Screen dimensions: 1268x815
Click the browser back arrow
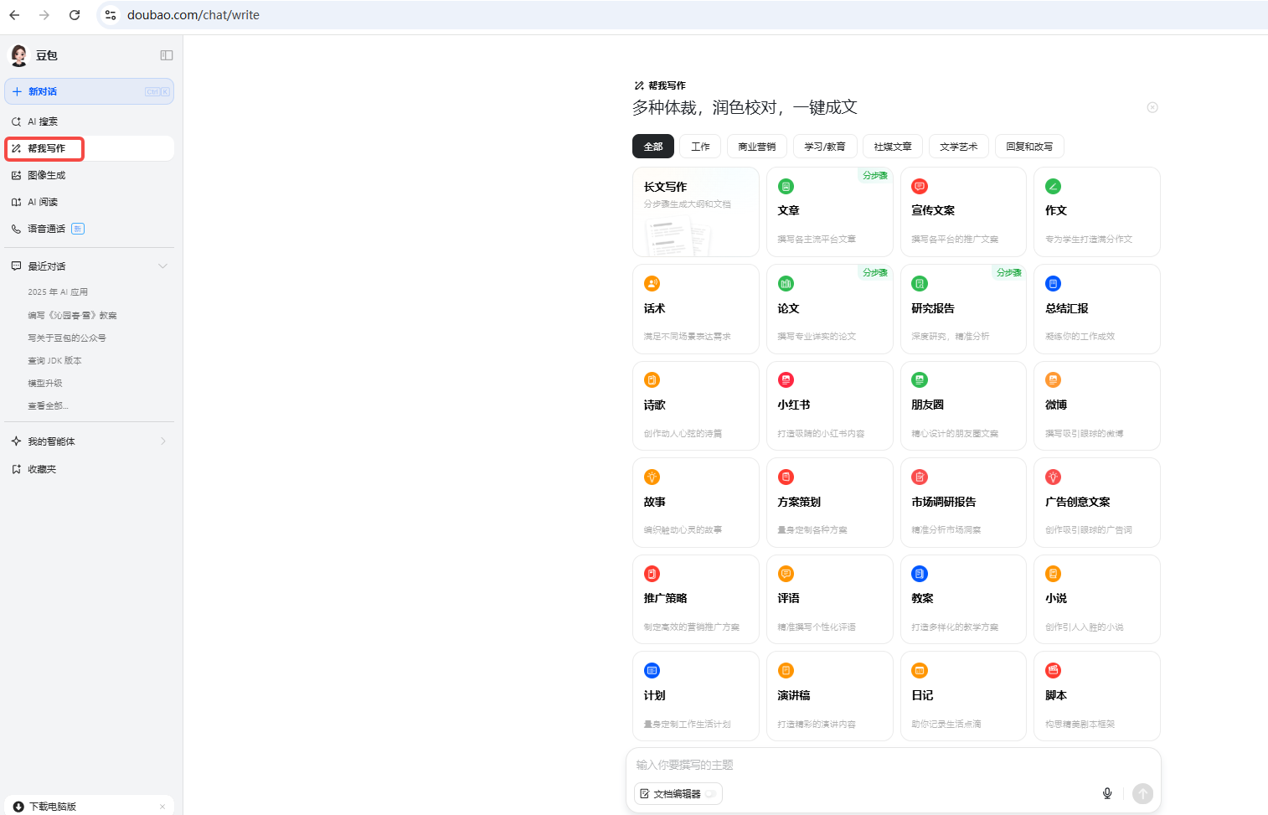[x=14, y=15]
